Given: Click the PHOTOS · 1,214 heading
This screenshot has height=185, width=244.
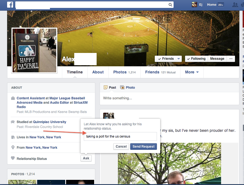Looking at the screenshot, I should [23, 174].
